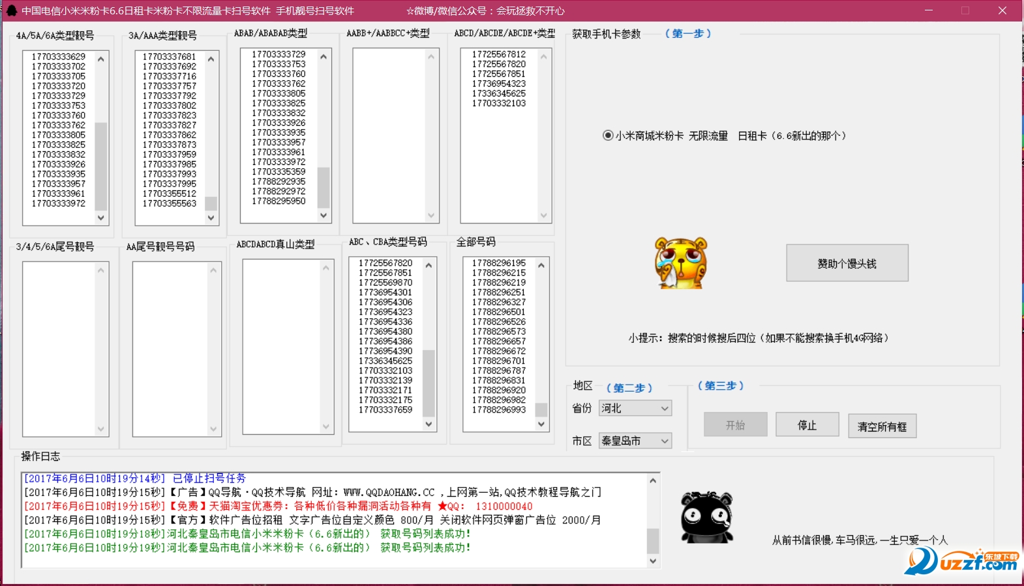The height and width of the screenshot is (586, 1024).
Task: Select number 17703337873 in 3A/AAA list
Action: point(170,145)
